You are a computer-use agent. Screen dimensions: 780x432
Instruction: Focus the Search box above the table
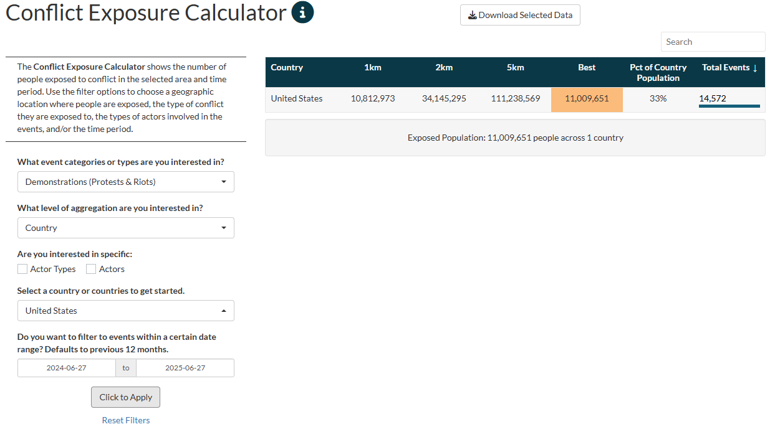713,42
